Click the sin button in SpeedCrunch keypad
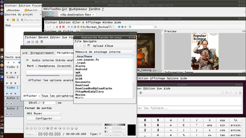The width and height of the screenshot is (246, 138). point(223,125)
